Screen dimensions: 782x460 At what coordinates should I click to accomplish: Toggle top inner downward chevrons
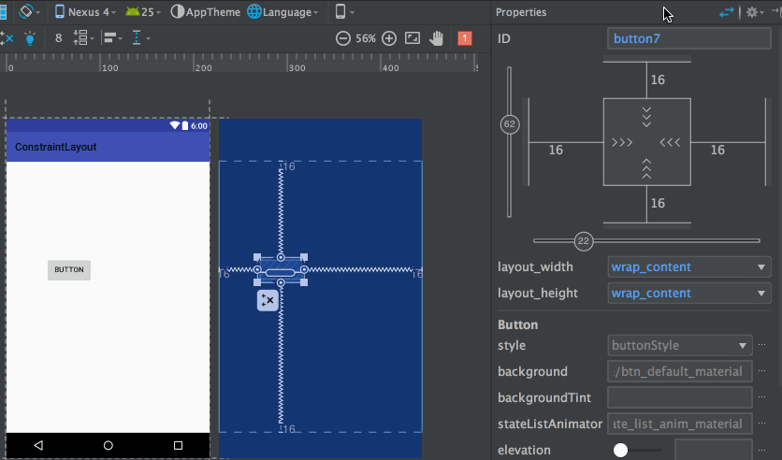[x=646, y=117]
